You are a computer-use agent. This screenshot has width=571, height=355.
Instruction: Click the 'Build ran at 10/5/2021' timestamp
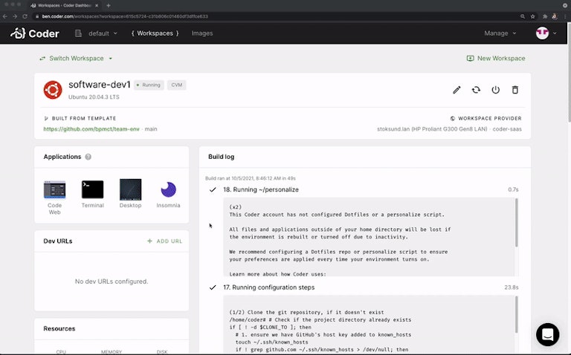point(251,178)
